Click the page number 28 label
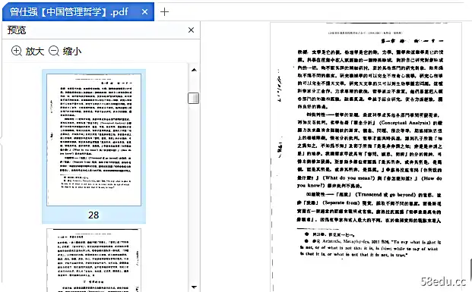Image resolution: width=472 pixels, height=292 pixels. click(x=93, y=215)
